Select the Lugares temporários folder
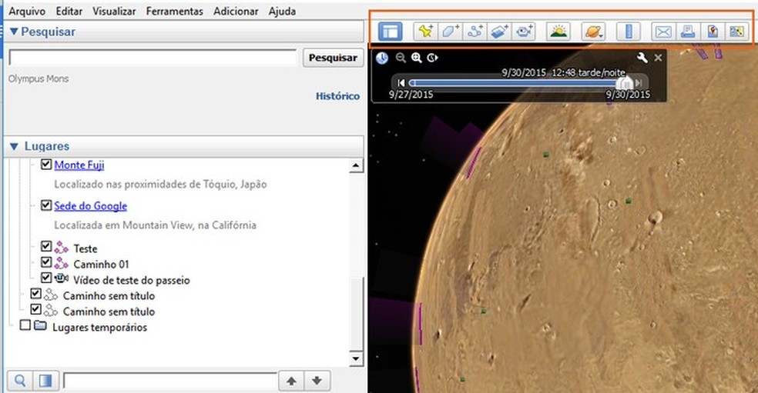This screenshot has width=758, height=393. click(99, 328)
